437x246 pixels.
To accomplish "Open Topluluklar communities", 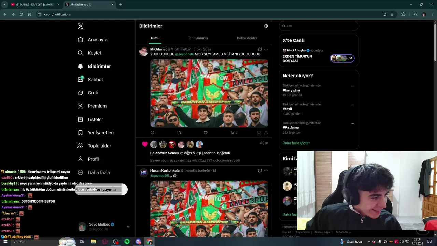I will (94, 146).
